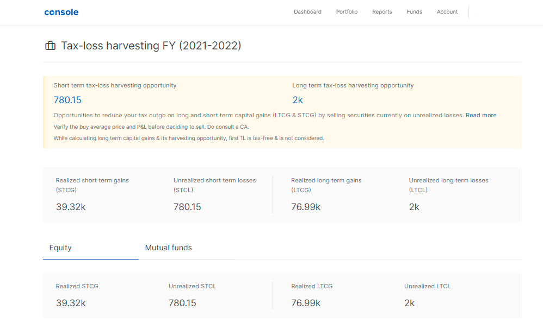Select the Realized short term gains 39.32k figure
543x329 pixels.
coord(71,207)
